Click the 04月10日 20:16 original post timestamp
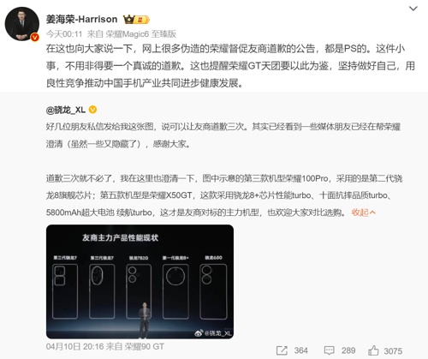The height and width of the screenshot is (359, 428). [74, 346]
